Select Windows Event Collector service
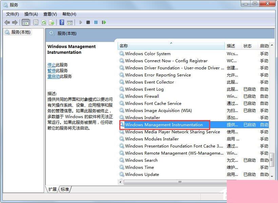 [193, 82]
